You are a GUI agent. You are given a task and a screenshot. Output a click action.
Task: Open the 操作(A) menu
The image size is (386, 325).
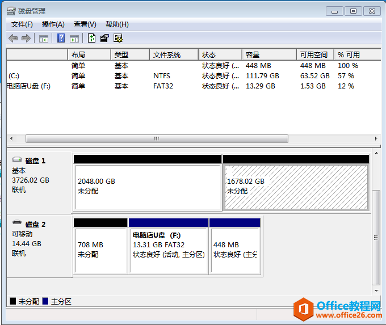[x=53, y=24]
